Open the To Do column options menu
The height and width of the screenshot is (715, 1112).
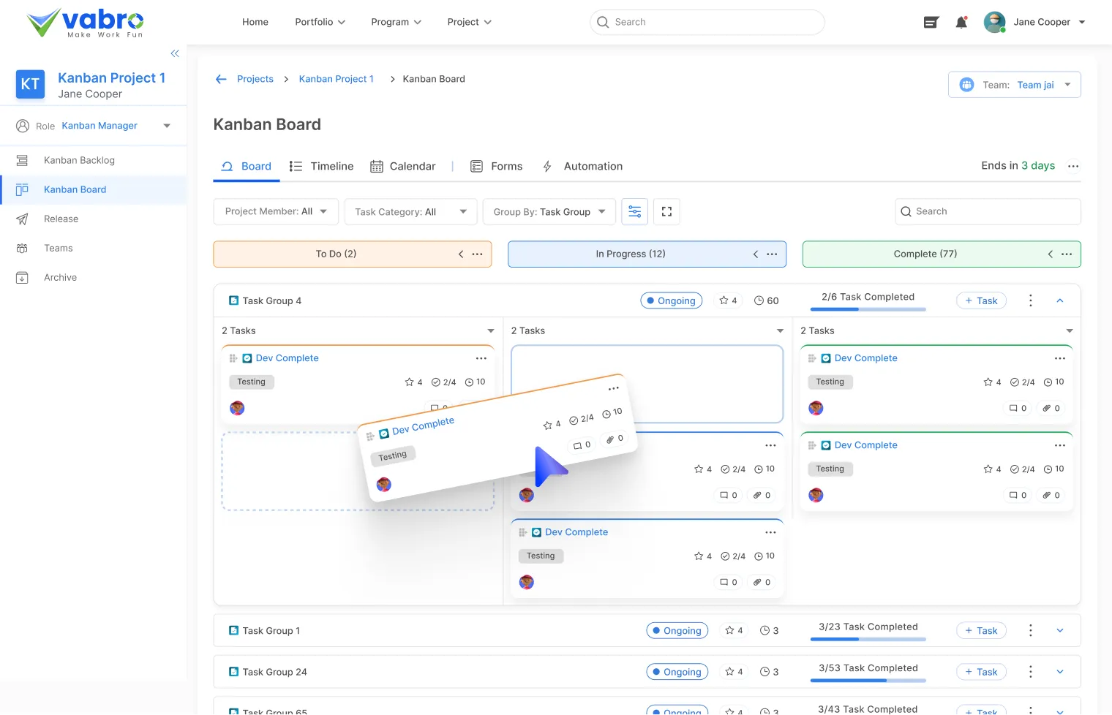[x=477, y=254]
